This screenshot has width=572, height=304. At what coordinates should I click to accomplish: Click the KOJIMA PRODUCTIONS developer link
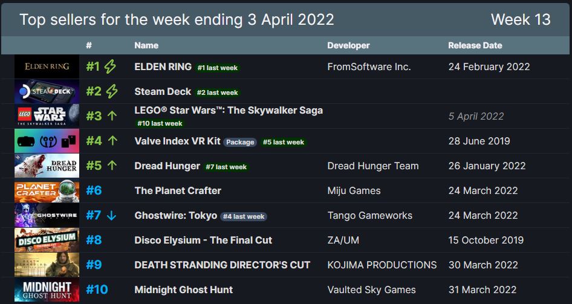coord(382,265)
